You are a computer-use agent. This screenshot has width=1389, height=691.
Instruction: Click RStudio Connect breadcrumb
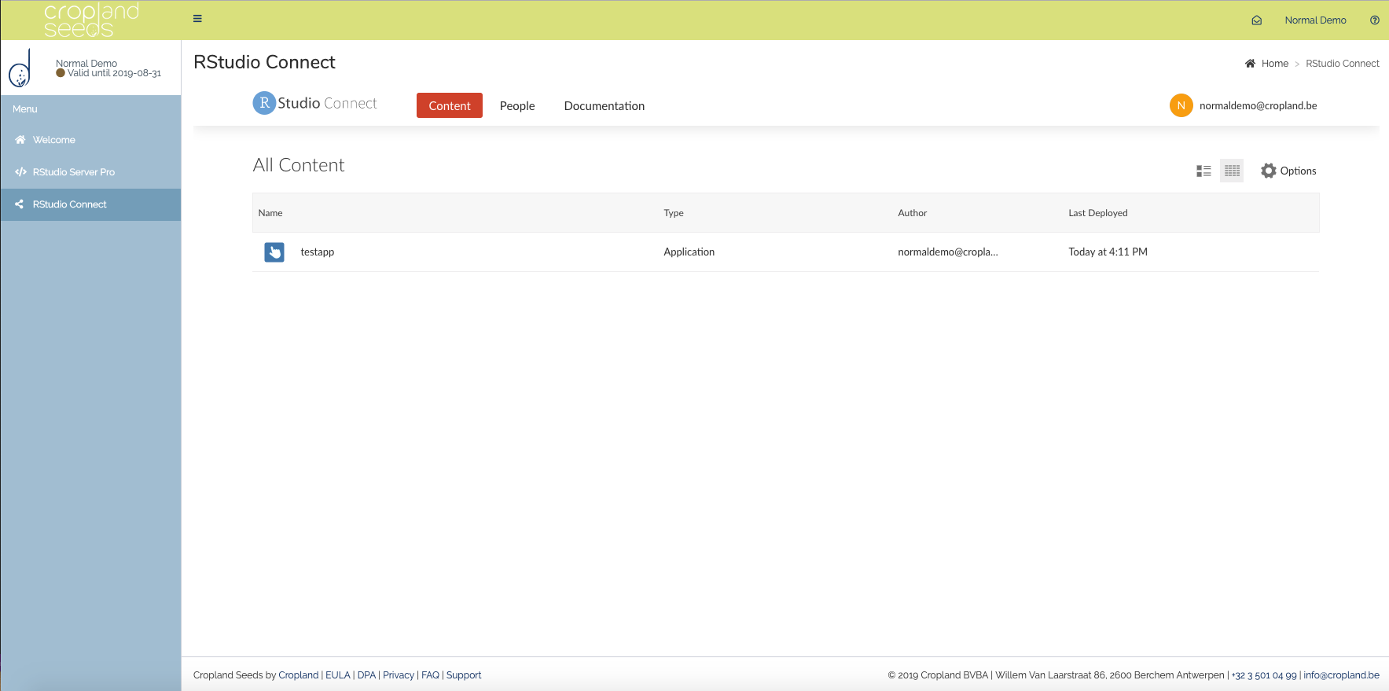1343,64
